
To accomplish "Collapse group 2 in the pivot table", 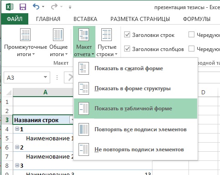I will tap(17, 147).
